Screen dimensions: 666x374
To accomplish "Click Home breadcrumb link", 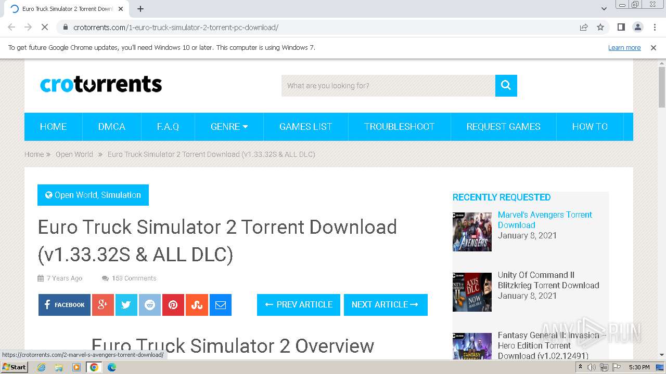I will click(34, 154).
